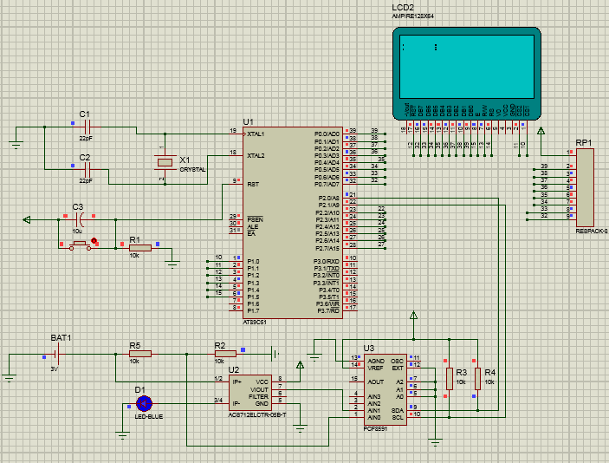The height and width of the screenshot is (463, 609).
Task: Click the 22pF value under C1
Action: [x=86, y=139]
